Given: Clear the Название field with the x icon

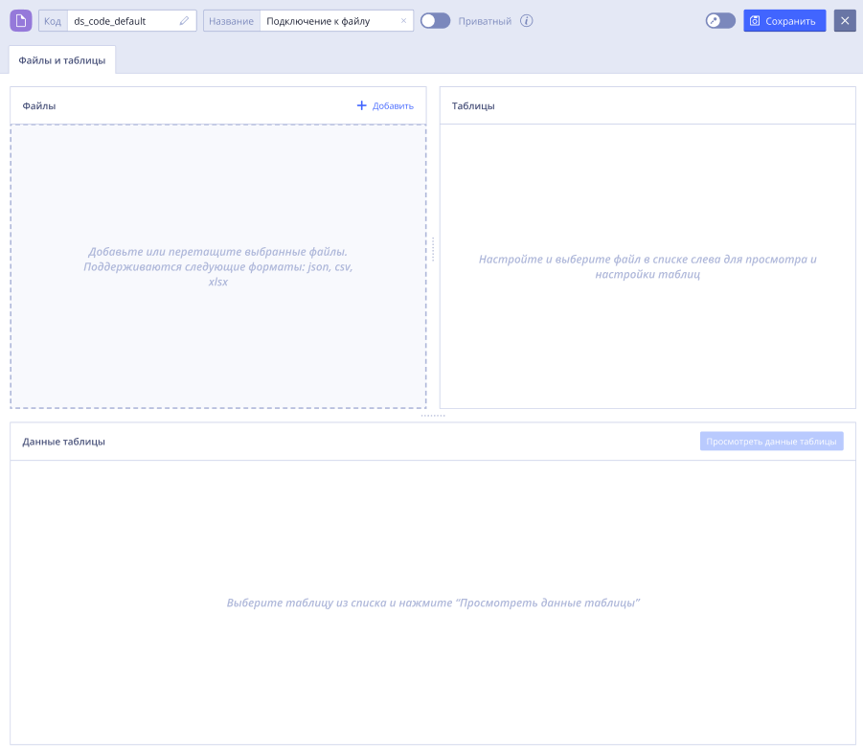Looking at the screenshot, I should (403, 21).
